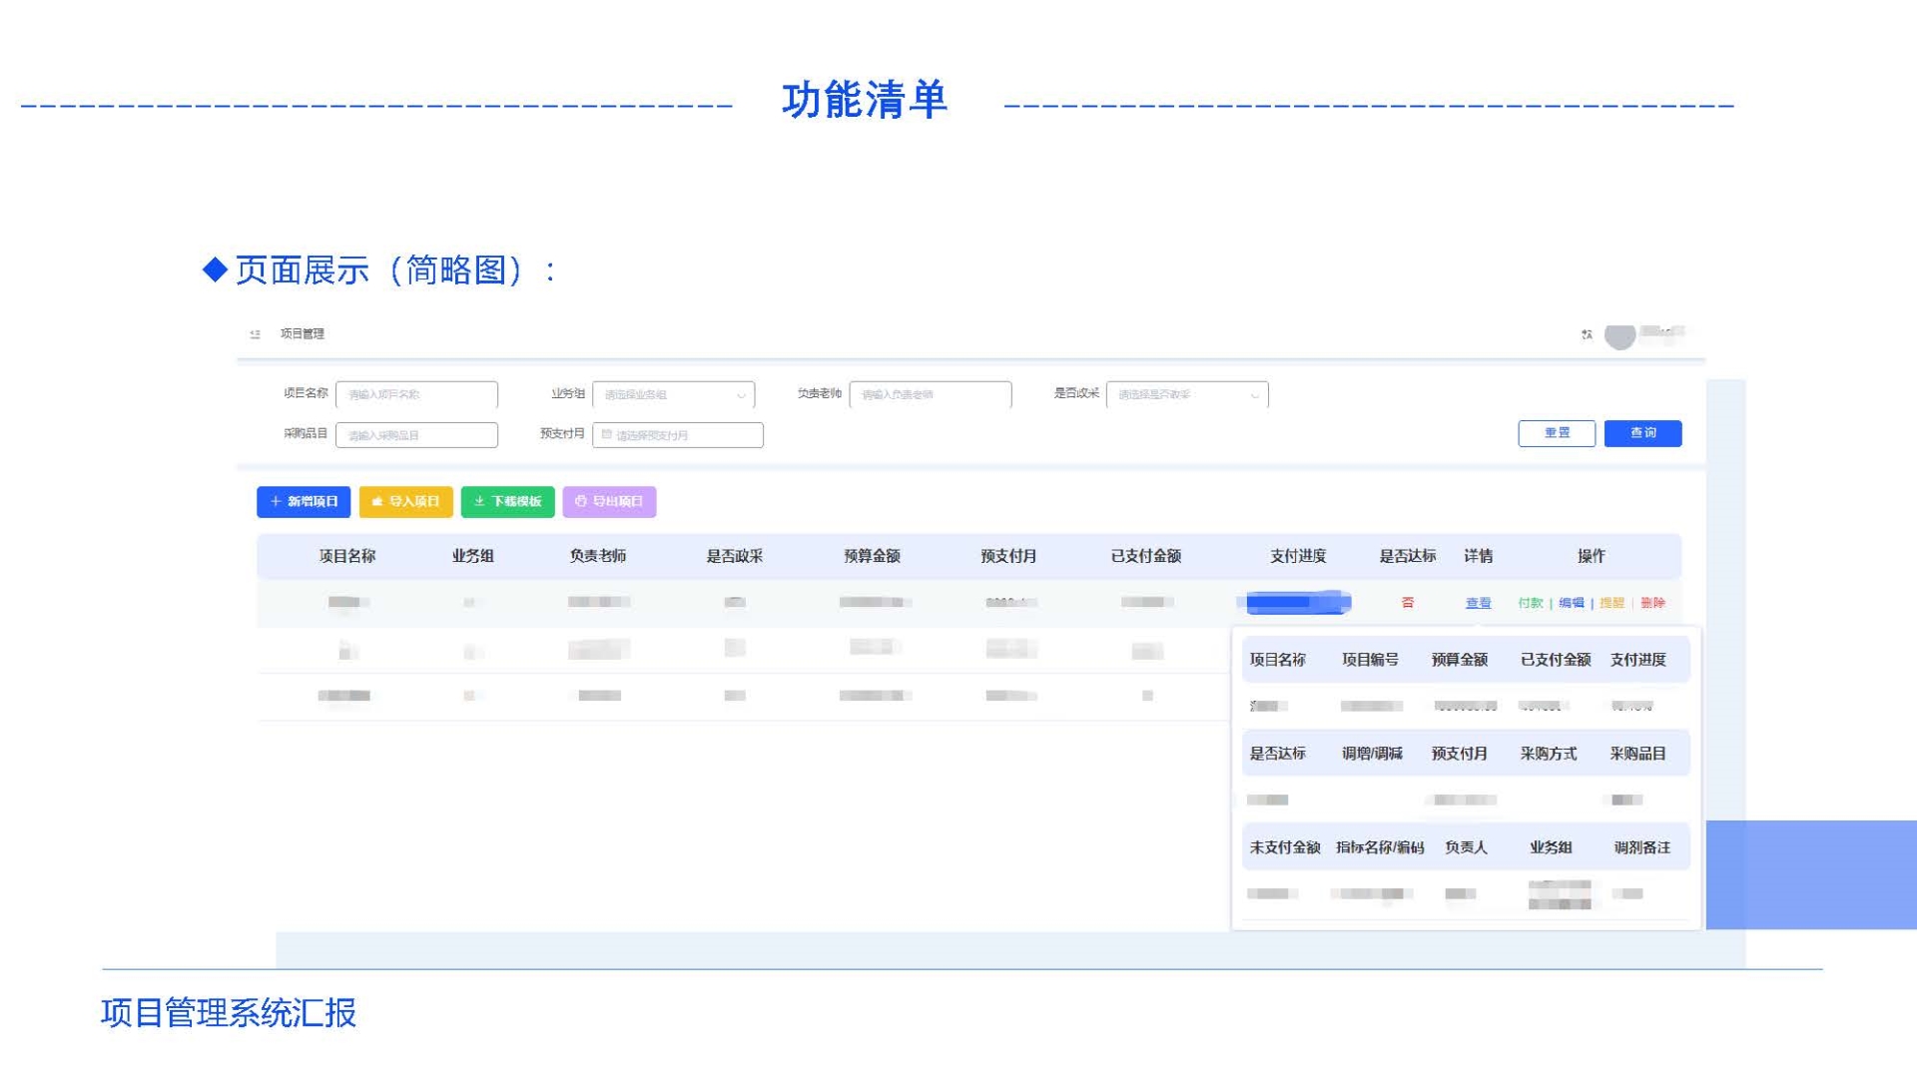Open the 预支付月 date picker field

[684, 435]
